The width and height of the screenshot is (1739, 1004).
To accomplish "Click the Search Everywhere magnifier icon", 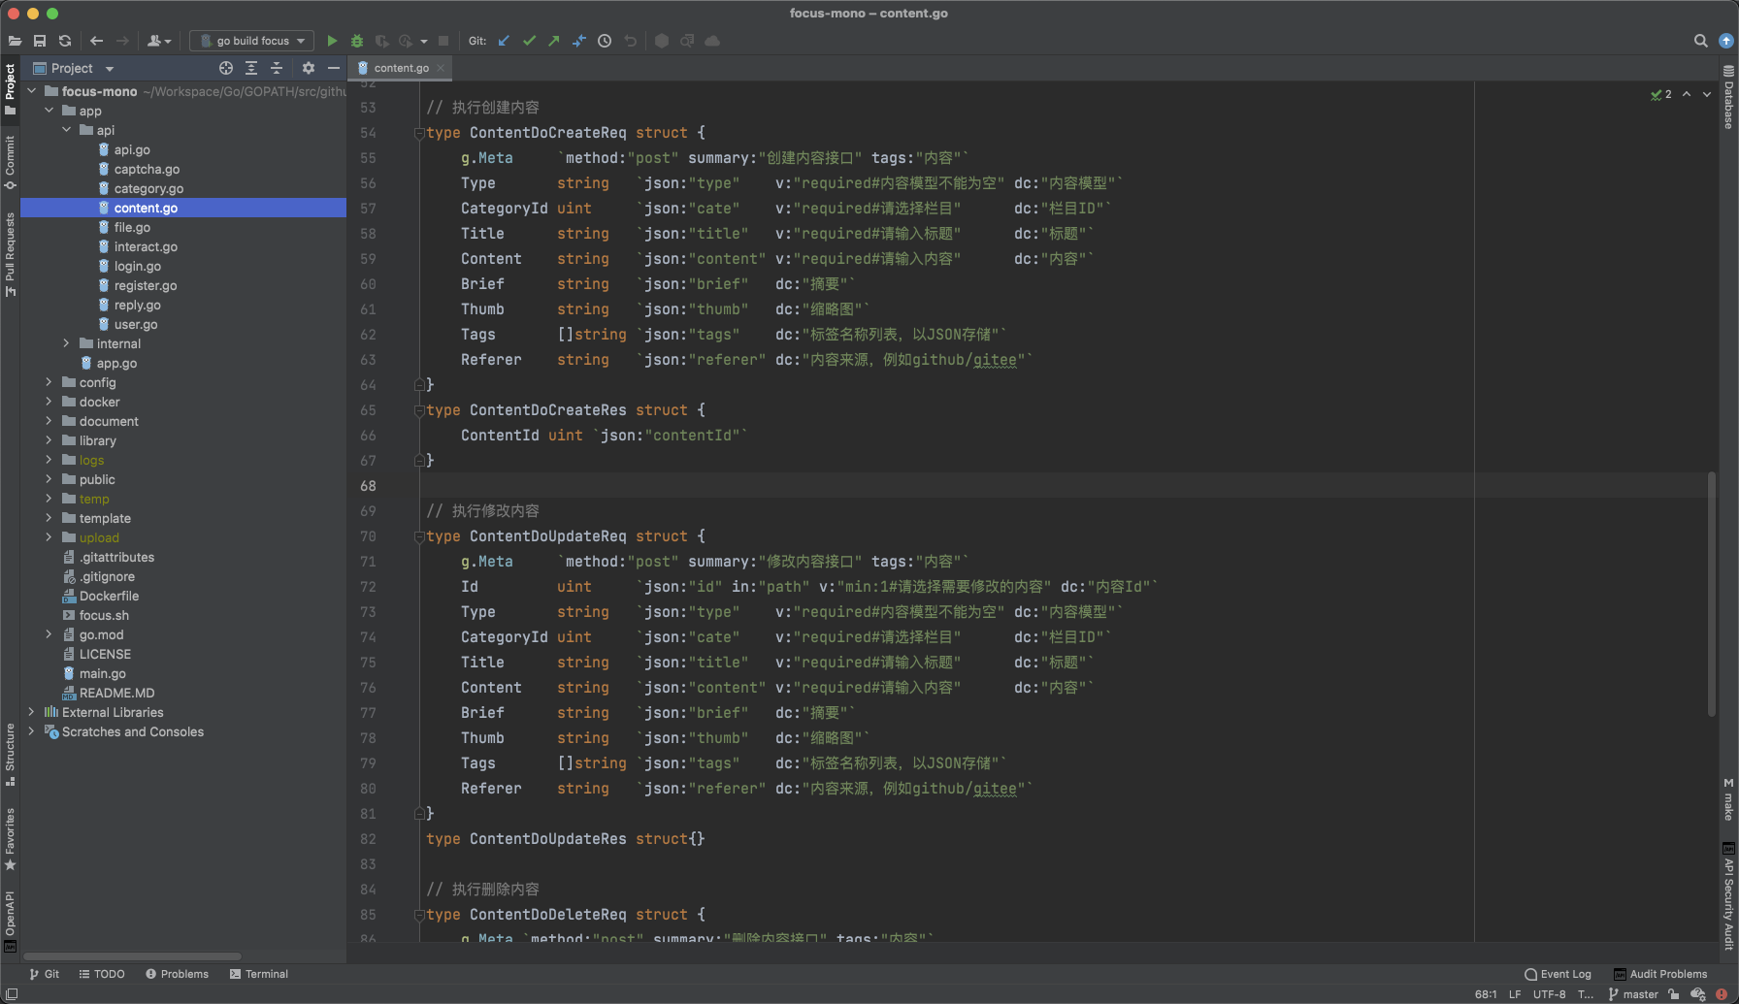I will click(x=1700, y=41).
